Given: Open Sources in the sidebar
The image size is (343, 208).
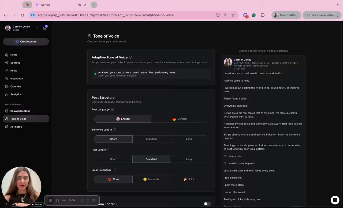Looking at the screenshot, I should coord(26,63).
